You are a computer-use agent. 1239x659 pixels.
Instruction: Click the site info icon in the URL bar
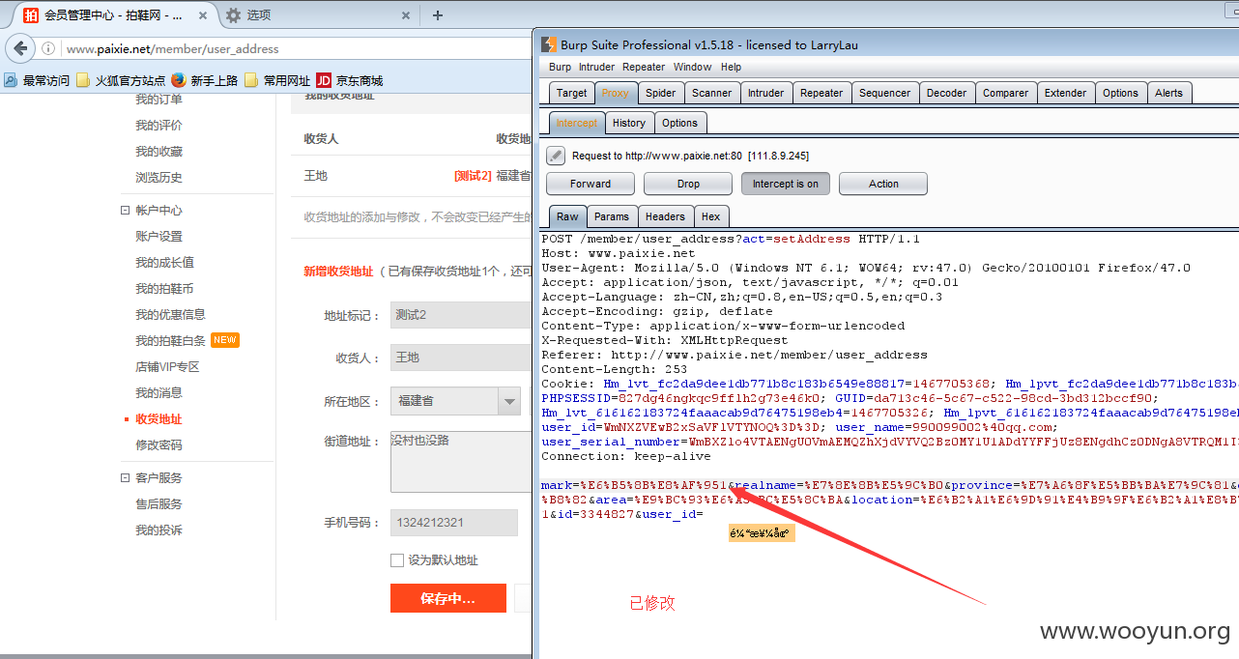[x=49, y=48]
